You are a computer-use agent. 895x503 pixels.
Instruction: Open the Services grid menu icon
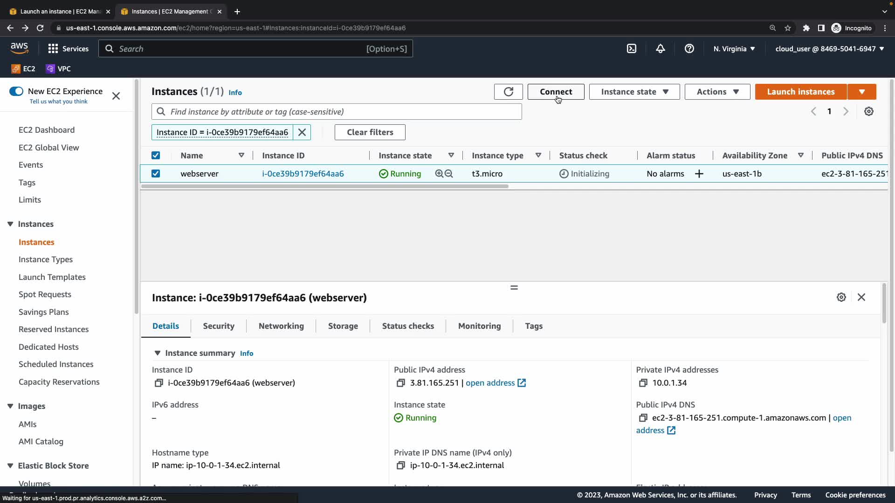tap(53, 49)
